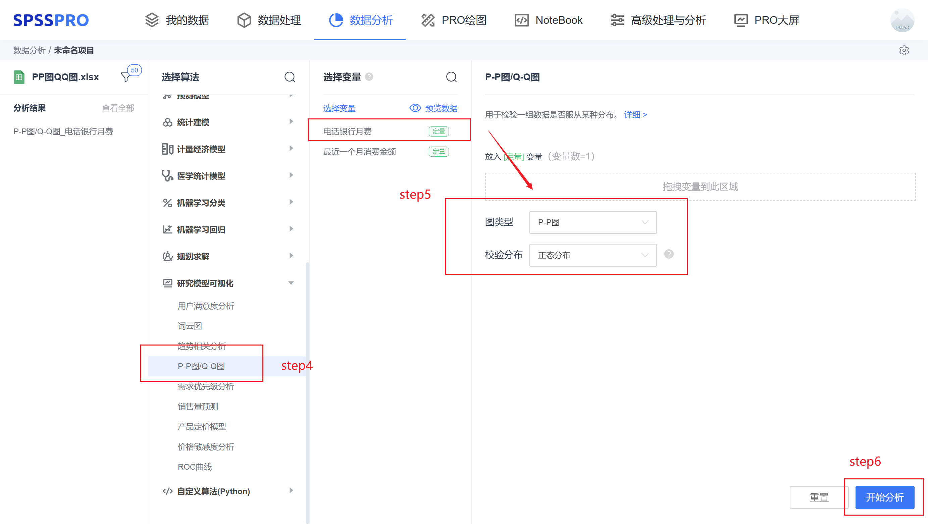Click the 自定义算法(Python) code icon
This screenshot has width=928, height=524.
coord(167,491)
